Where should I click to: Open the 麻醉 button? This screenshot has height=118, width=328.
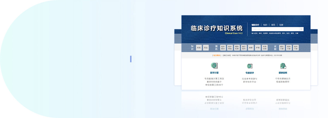(x=251, y=48)
